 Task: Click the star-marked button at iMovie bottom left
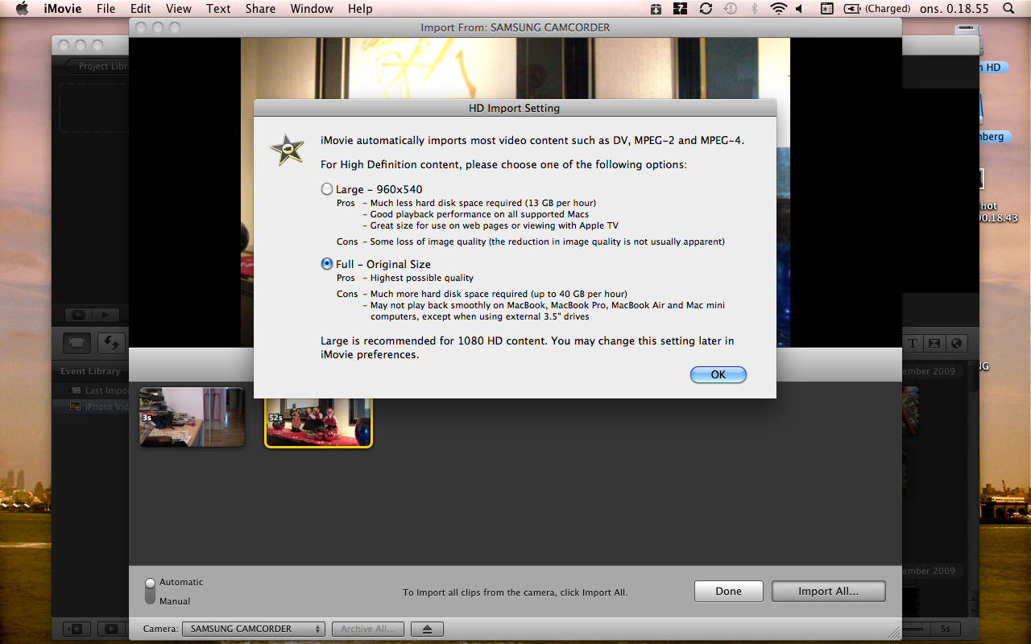pos(75,629)
